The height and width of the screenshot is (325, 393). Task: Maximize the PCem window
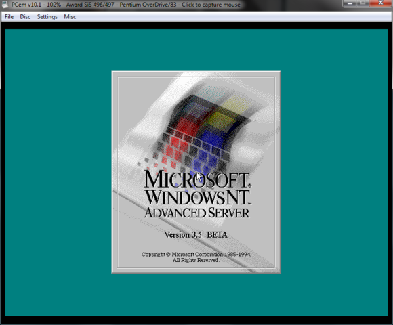pos(363,3)
